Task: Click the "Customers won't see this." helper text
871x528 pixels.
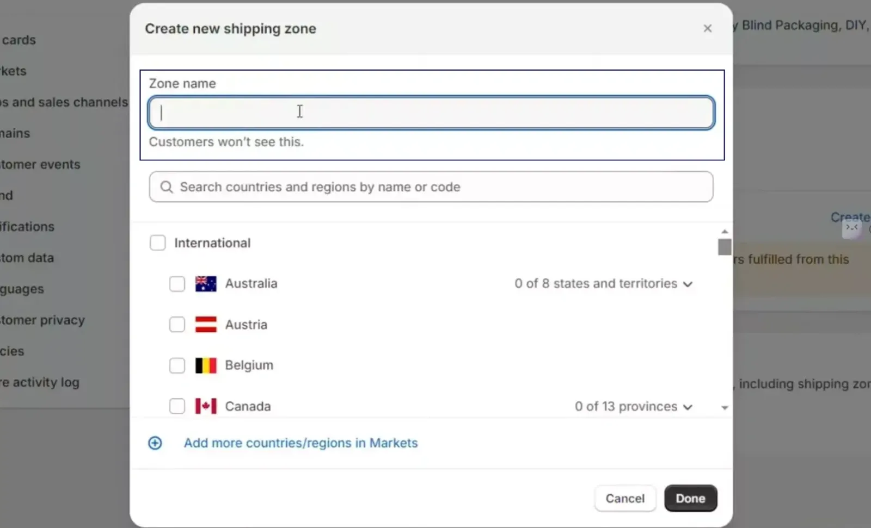Action: click(x=226, y=142)
